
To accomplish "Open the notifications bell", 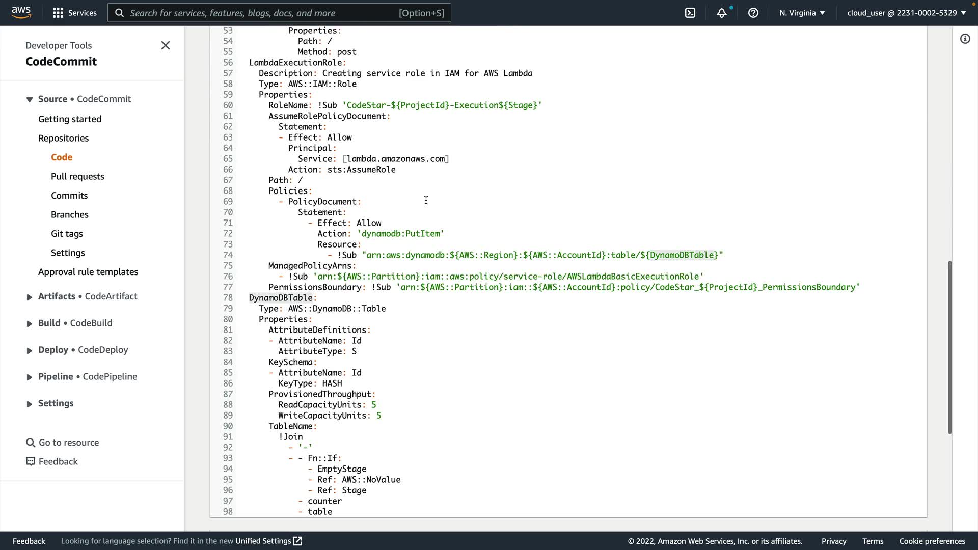I will tap(721, 13).
